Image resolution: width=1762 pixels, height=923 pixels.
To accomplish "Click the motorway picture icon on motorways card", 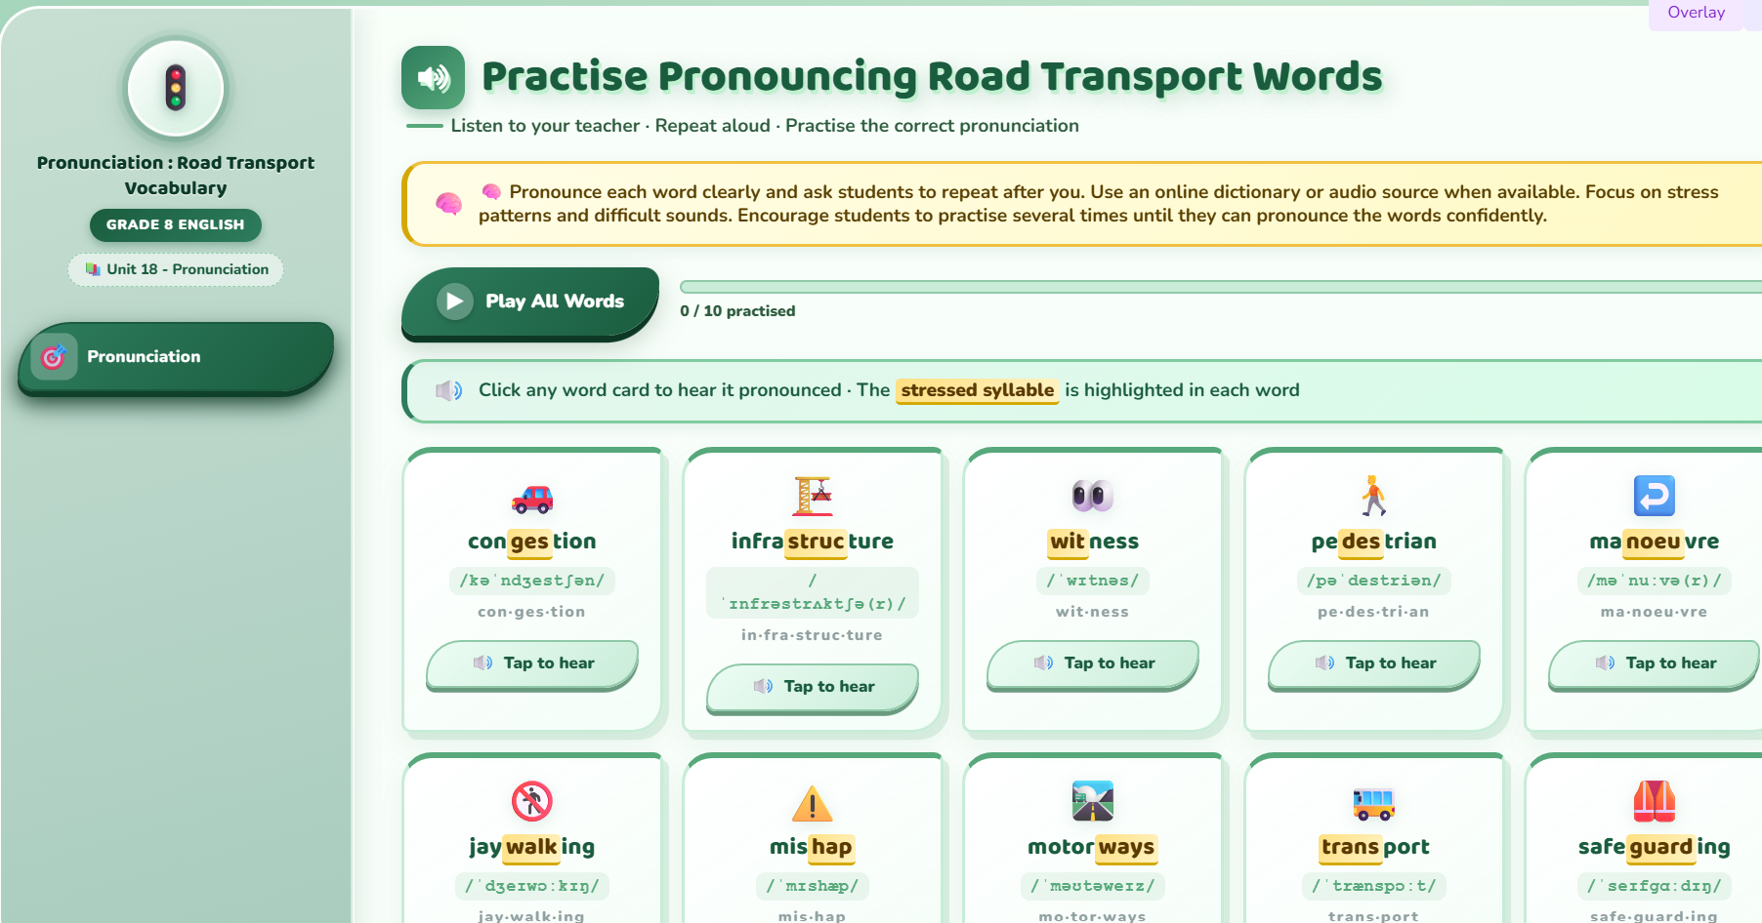I will click(1093, 801).
